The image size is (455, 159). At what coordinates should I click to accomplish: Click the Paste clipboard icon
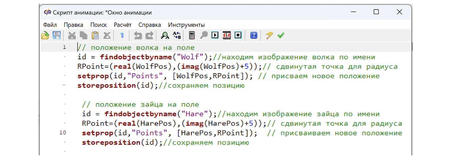[x=95, y=36]
